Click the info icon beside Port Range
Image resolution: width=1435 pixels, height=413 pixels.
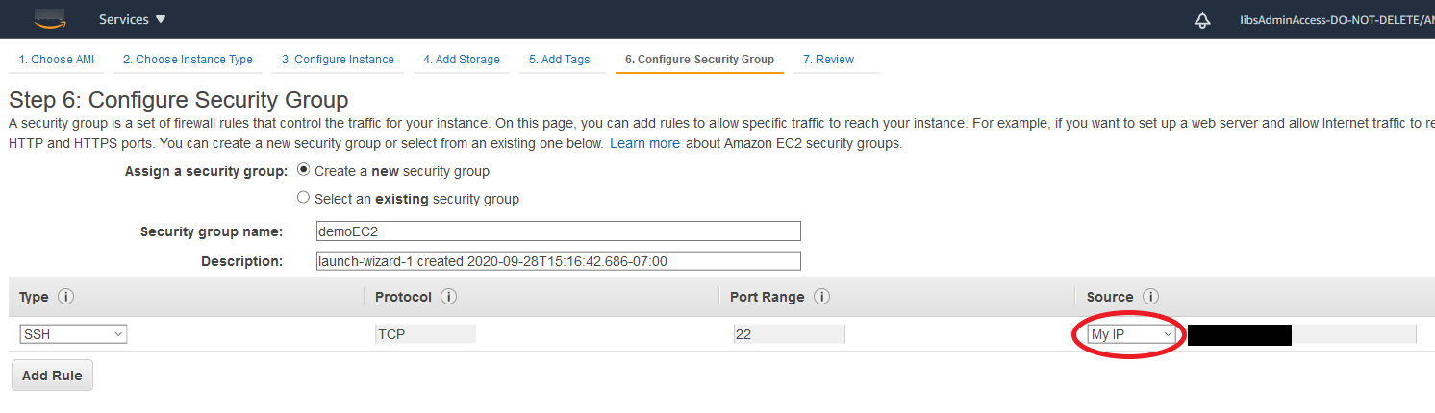click(x=821, y=297)
